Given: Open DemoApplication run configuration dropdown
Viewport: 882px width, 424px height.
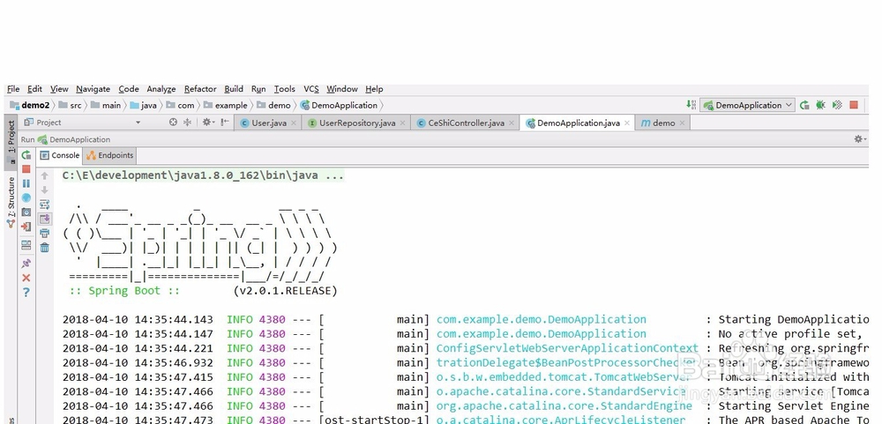Looking at the screenshot, I should click(747, 105).
